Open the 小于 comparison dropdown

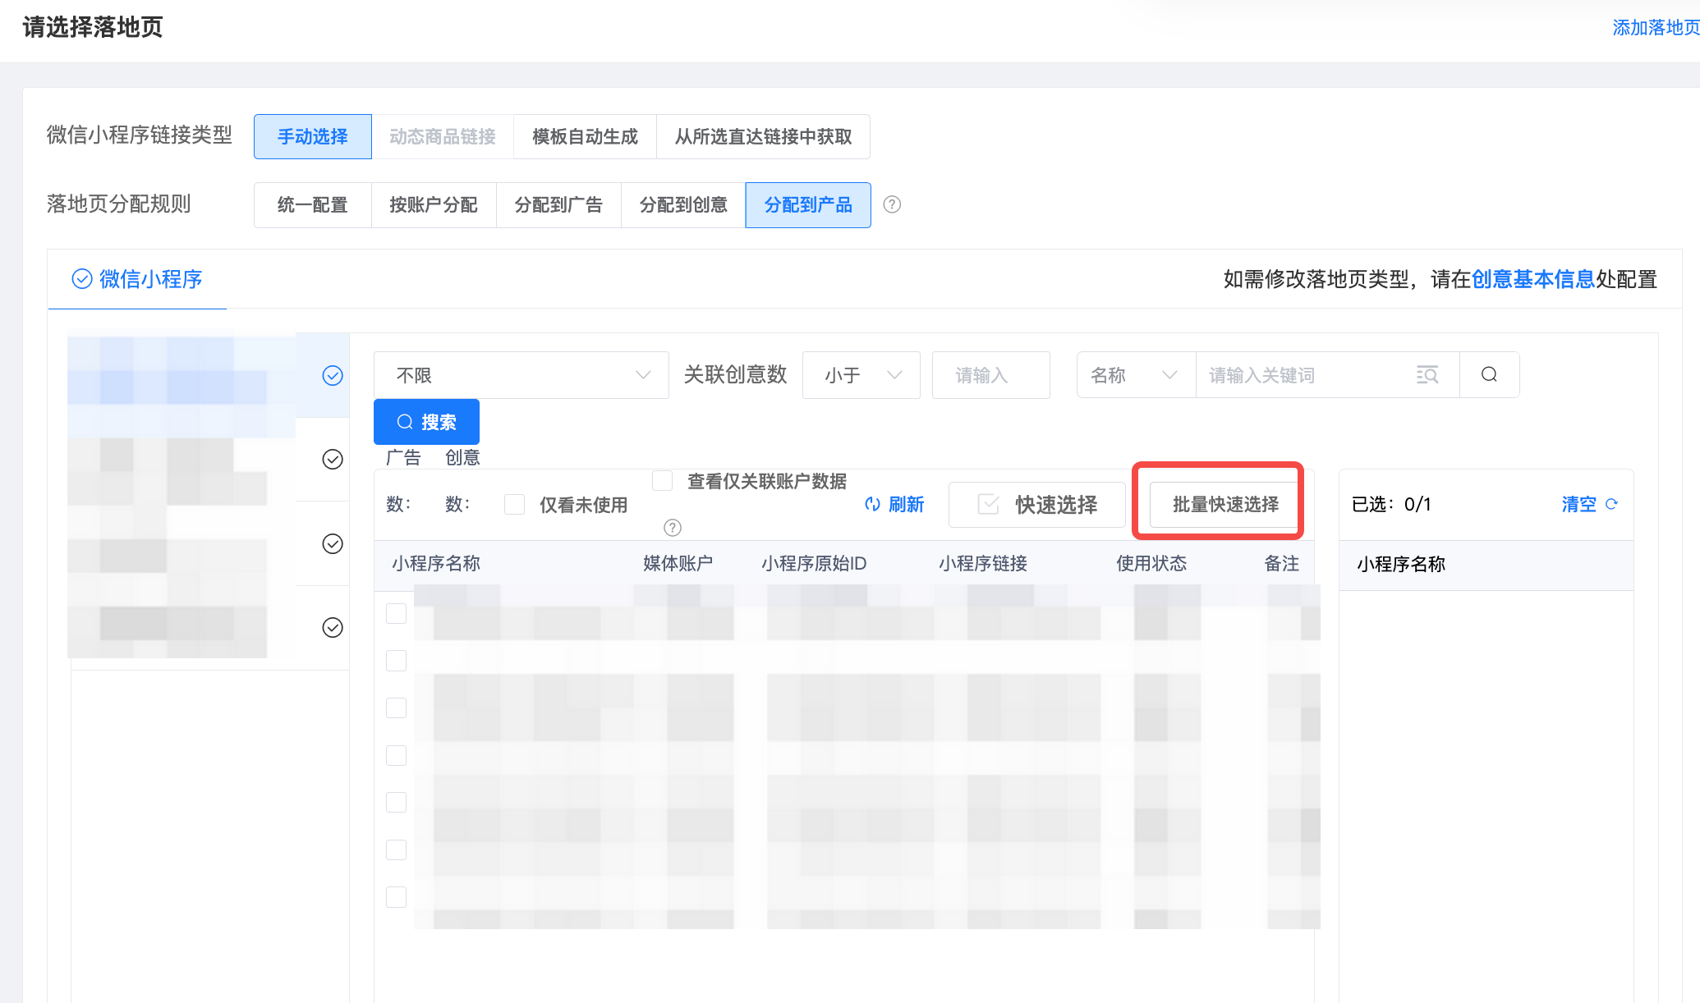pyautogui.click(x=861, y=375)
